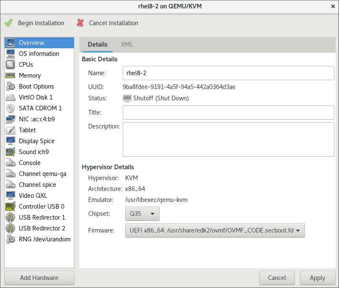
Task: Click the Apply button
Action: pos(317,278)
